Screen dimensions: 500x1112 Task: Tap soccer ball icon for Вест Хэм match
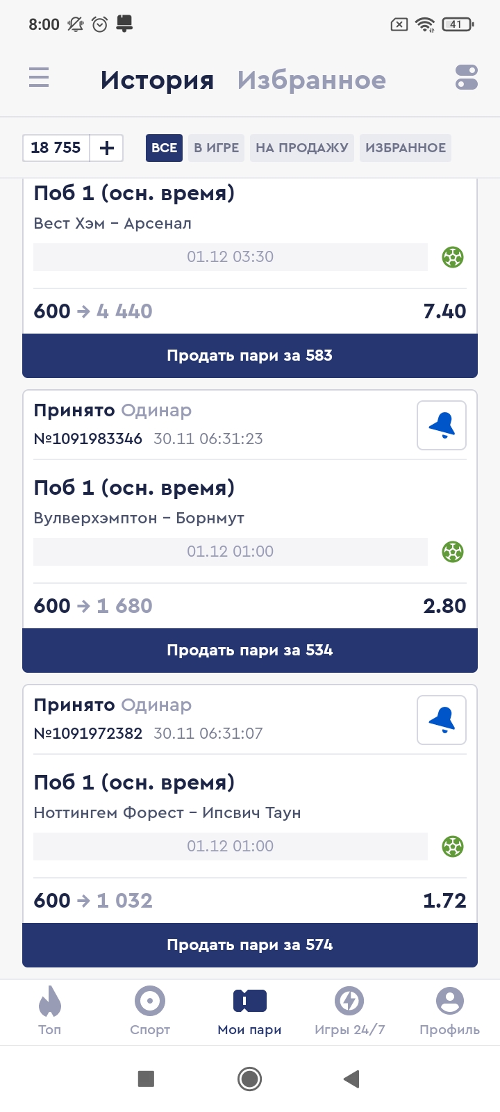point(453,257)
